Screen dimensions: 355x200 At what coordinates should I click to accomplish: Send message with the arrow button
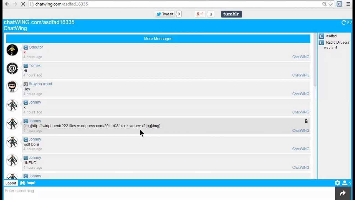343,193
